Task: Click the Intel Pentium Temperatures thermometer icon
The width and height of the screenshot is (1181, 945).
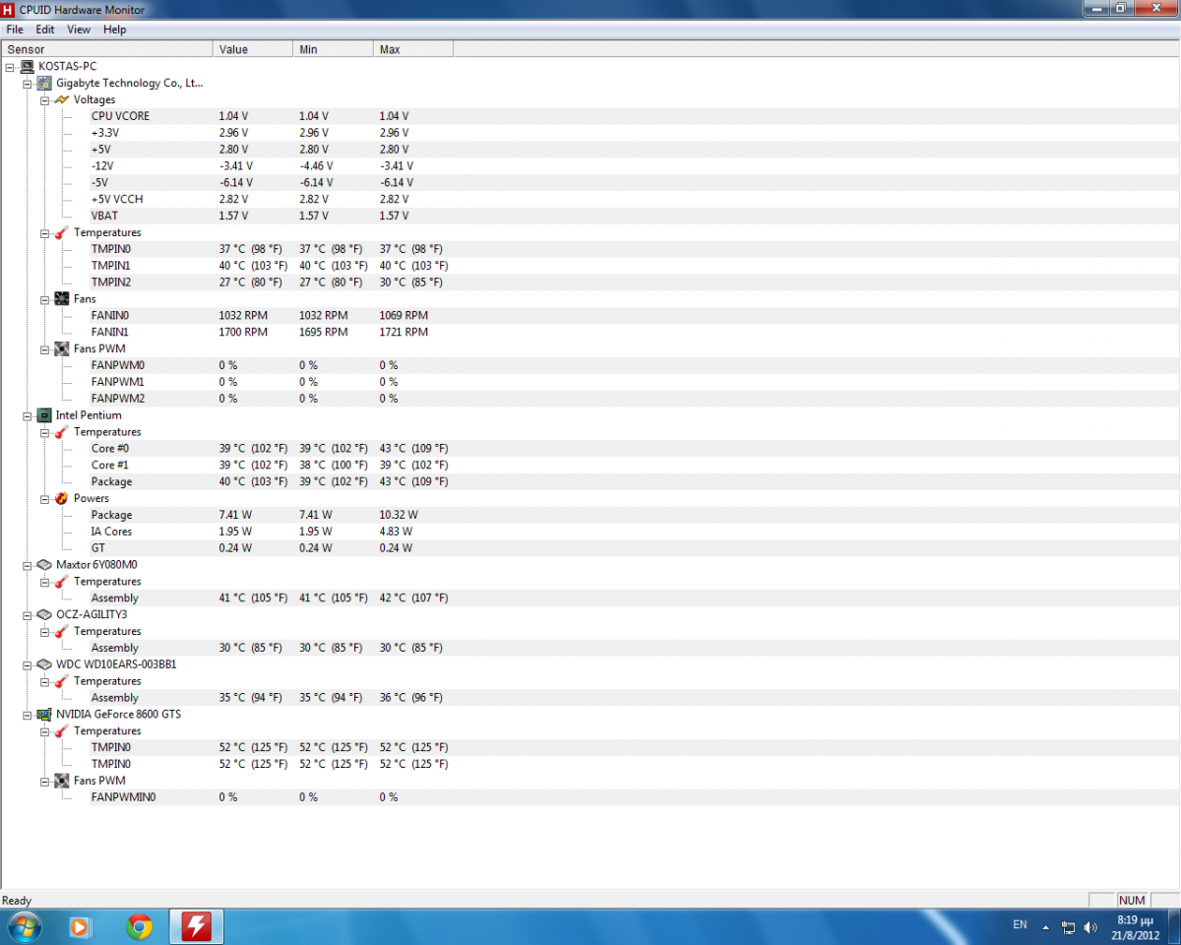Action: point(61,432)
